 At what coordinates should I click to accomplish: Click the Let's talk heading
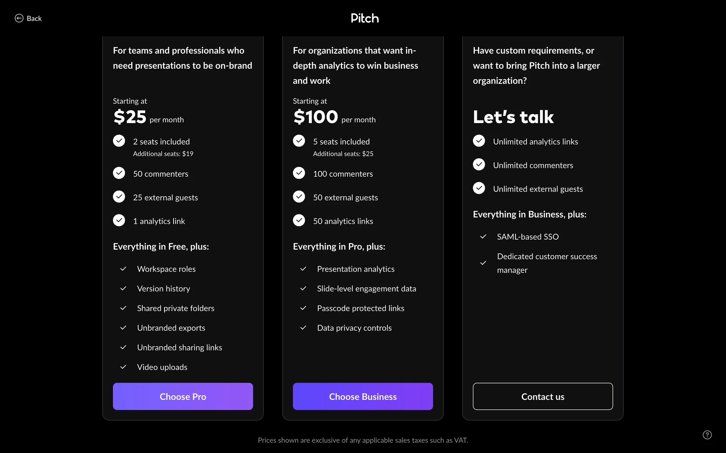(513, 117)
